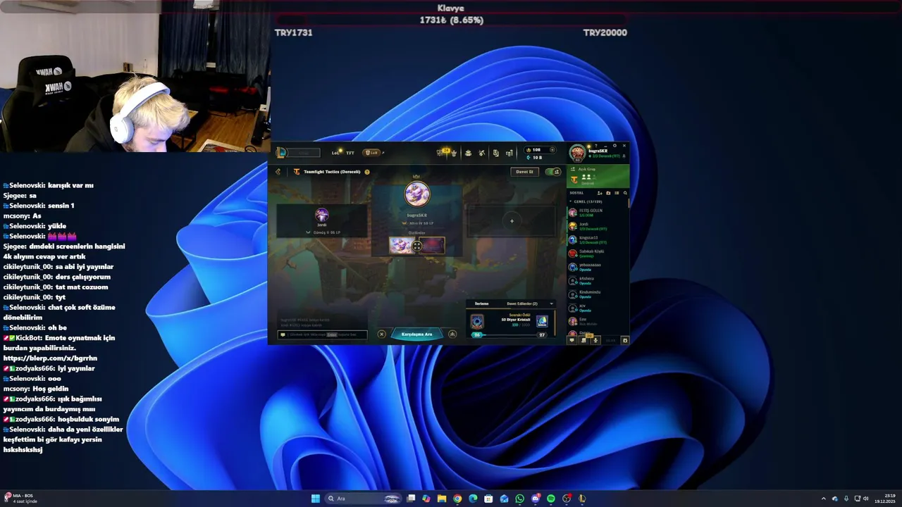Select Jordi's lobby member card

[322, 220]
